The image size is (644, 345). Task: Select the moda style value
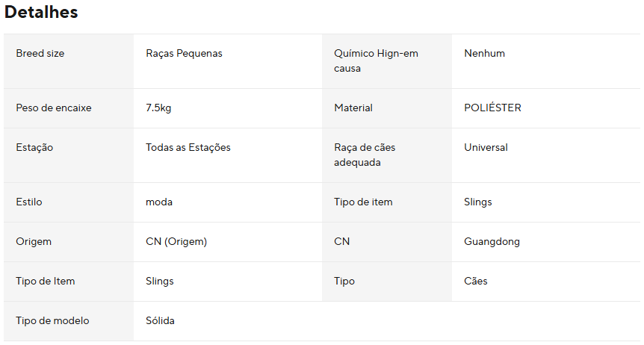pyautogui.click(x=159, y=202)
